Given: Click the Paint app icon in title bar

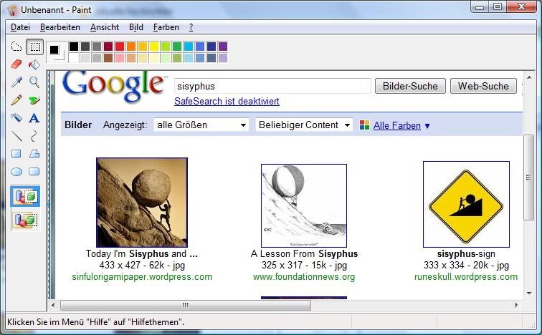Looking at the screenshot, I should [11, 10].
